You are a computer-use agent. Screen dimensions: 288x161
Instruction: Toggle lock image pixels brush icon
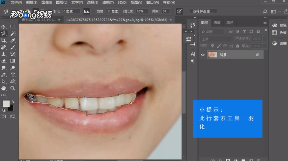click(219, 46)
